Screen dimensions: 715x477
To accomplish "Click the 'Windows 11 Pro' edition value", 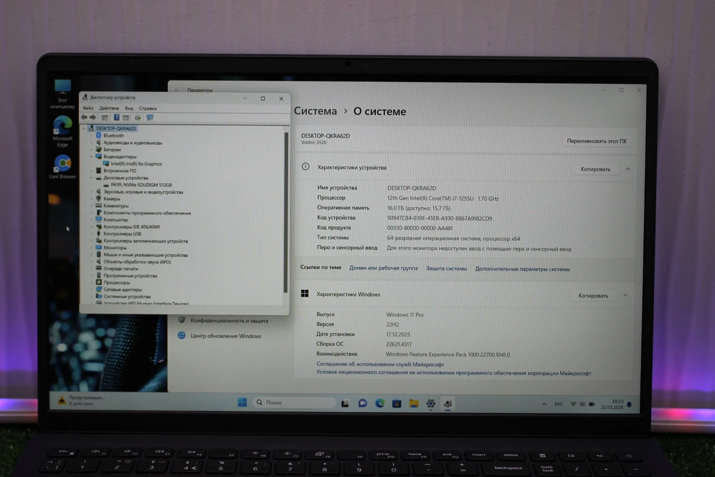I will pos(405,315).
